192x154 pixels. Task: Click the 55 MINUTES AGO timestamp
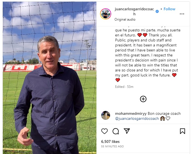tap(112, 146)
